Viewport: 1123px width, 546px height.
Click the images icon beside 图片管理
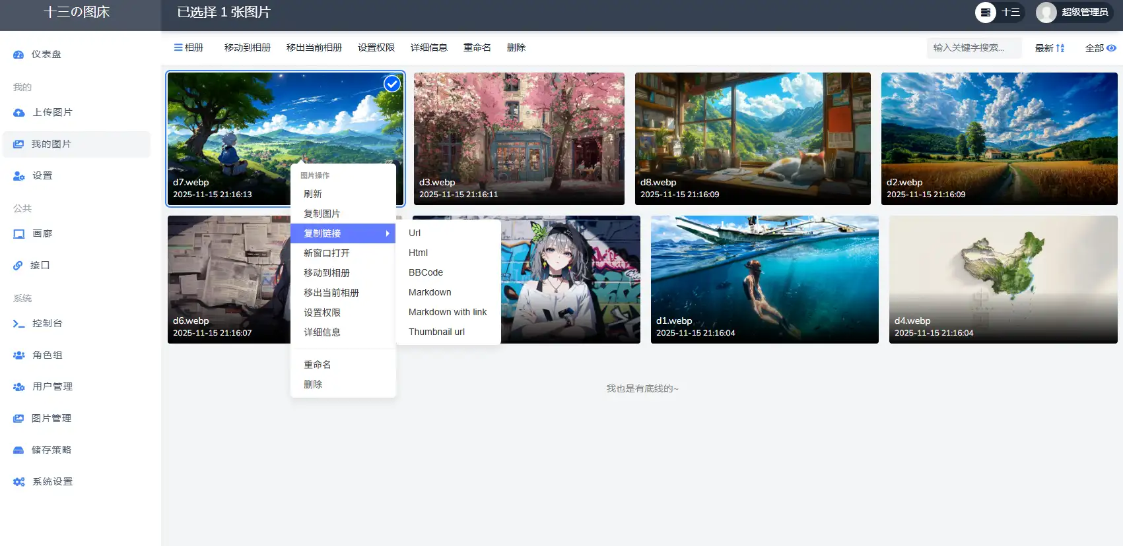coord(18,419)
